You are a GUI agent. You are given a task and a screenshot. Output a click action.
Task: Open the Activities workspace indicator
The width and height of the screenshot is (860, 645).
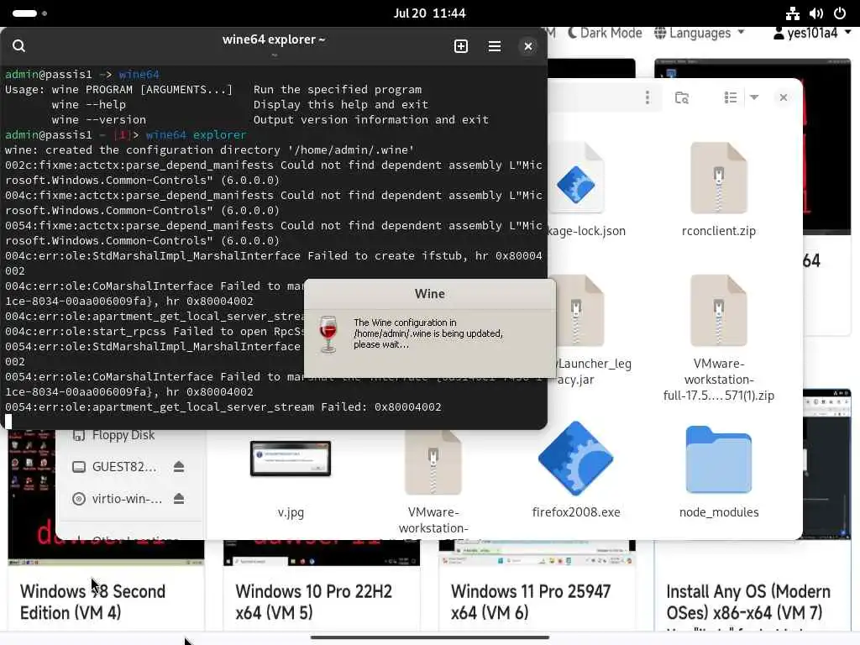[x=29, y=13]
